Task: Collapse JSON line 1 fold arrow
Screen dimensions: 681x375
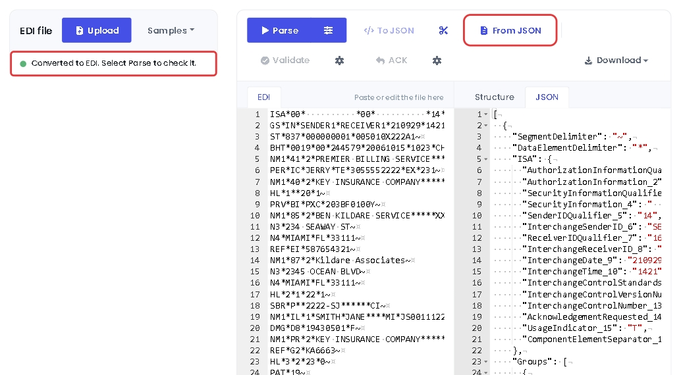Action: click(486, 114)
